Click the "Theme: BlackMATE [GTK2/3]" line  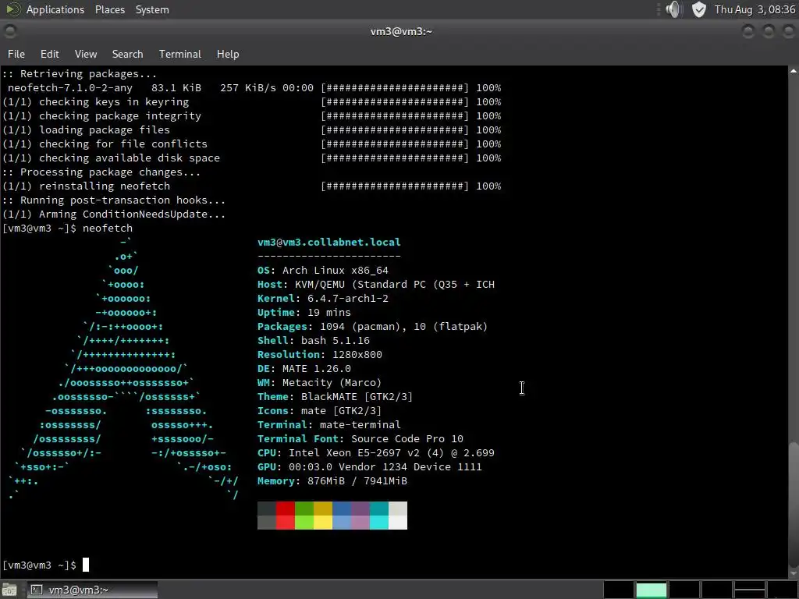pos(335,396)
